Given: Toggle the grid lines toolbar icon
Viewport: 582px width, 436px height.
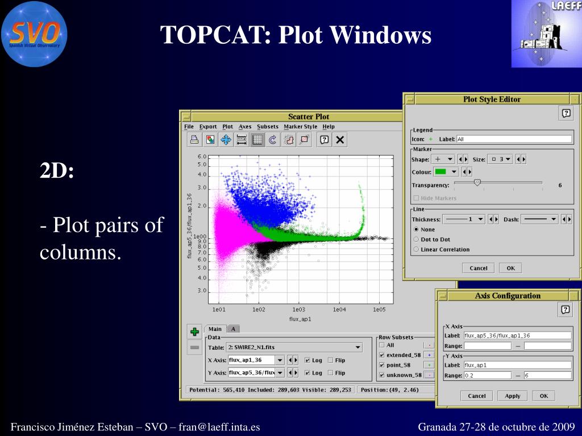Looking at the screenshot, I should [257, 140].
